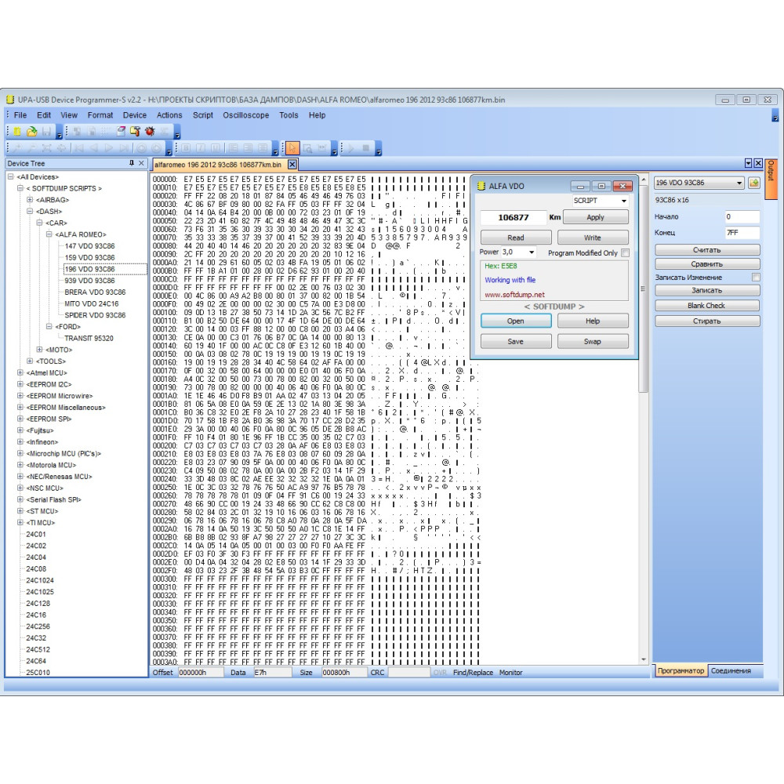This screenshot has height=784, width=784.
Task: Close the Device Tree panel
Action: (x=141, y=163)
